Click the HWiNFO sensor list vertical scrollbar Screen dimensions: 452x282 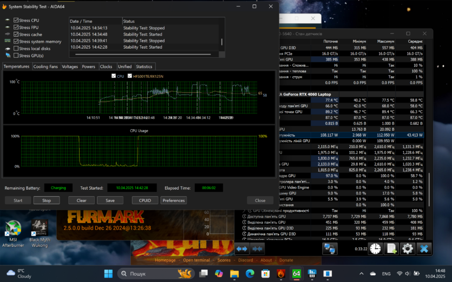429,189
